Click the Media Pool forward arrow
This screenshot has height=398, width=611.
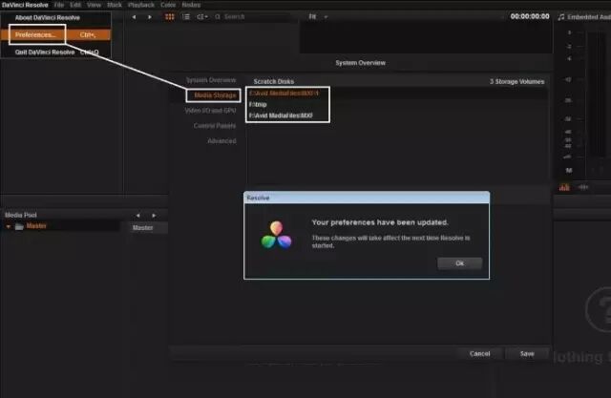[154, 216]
